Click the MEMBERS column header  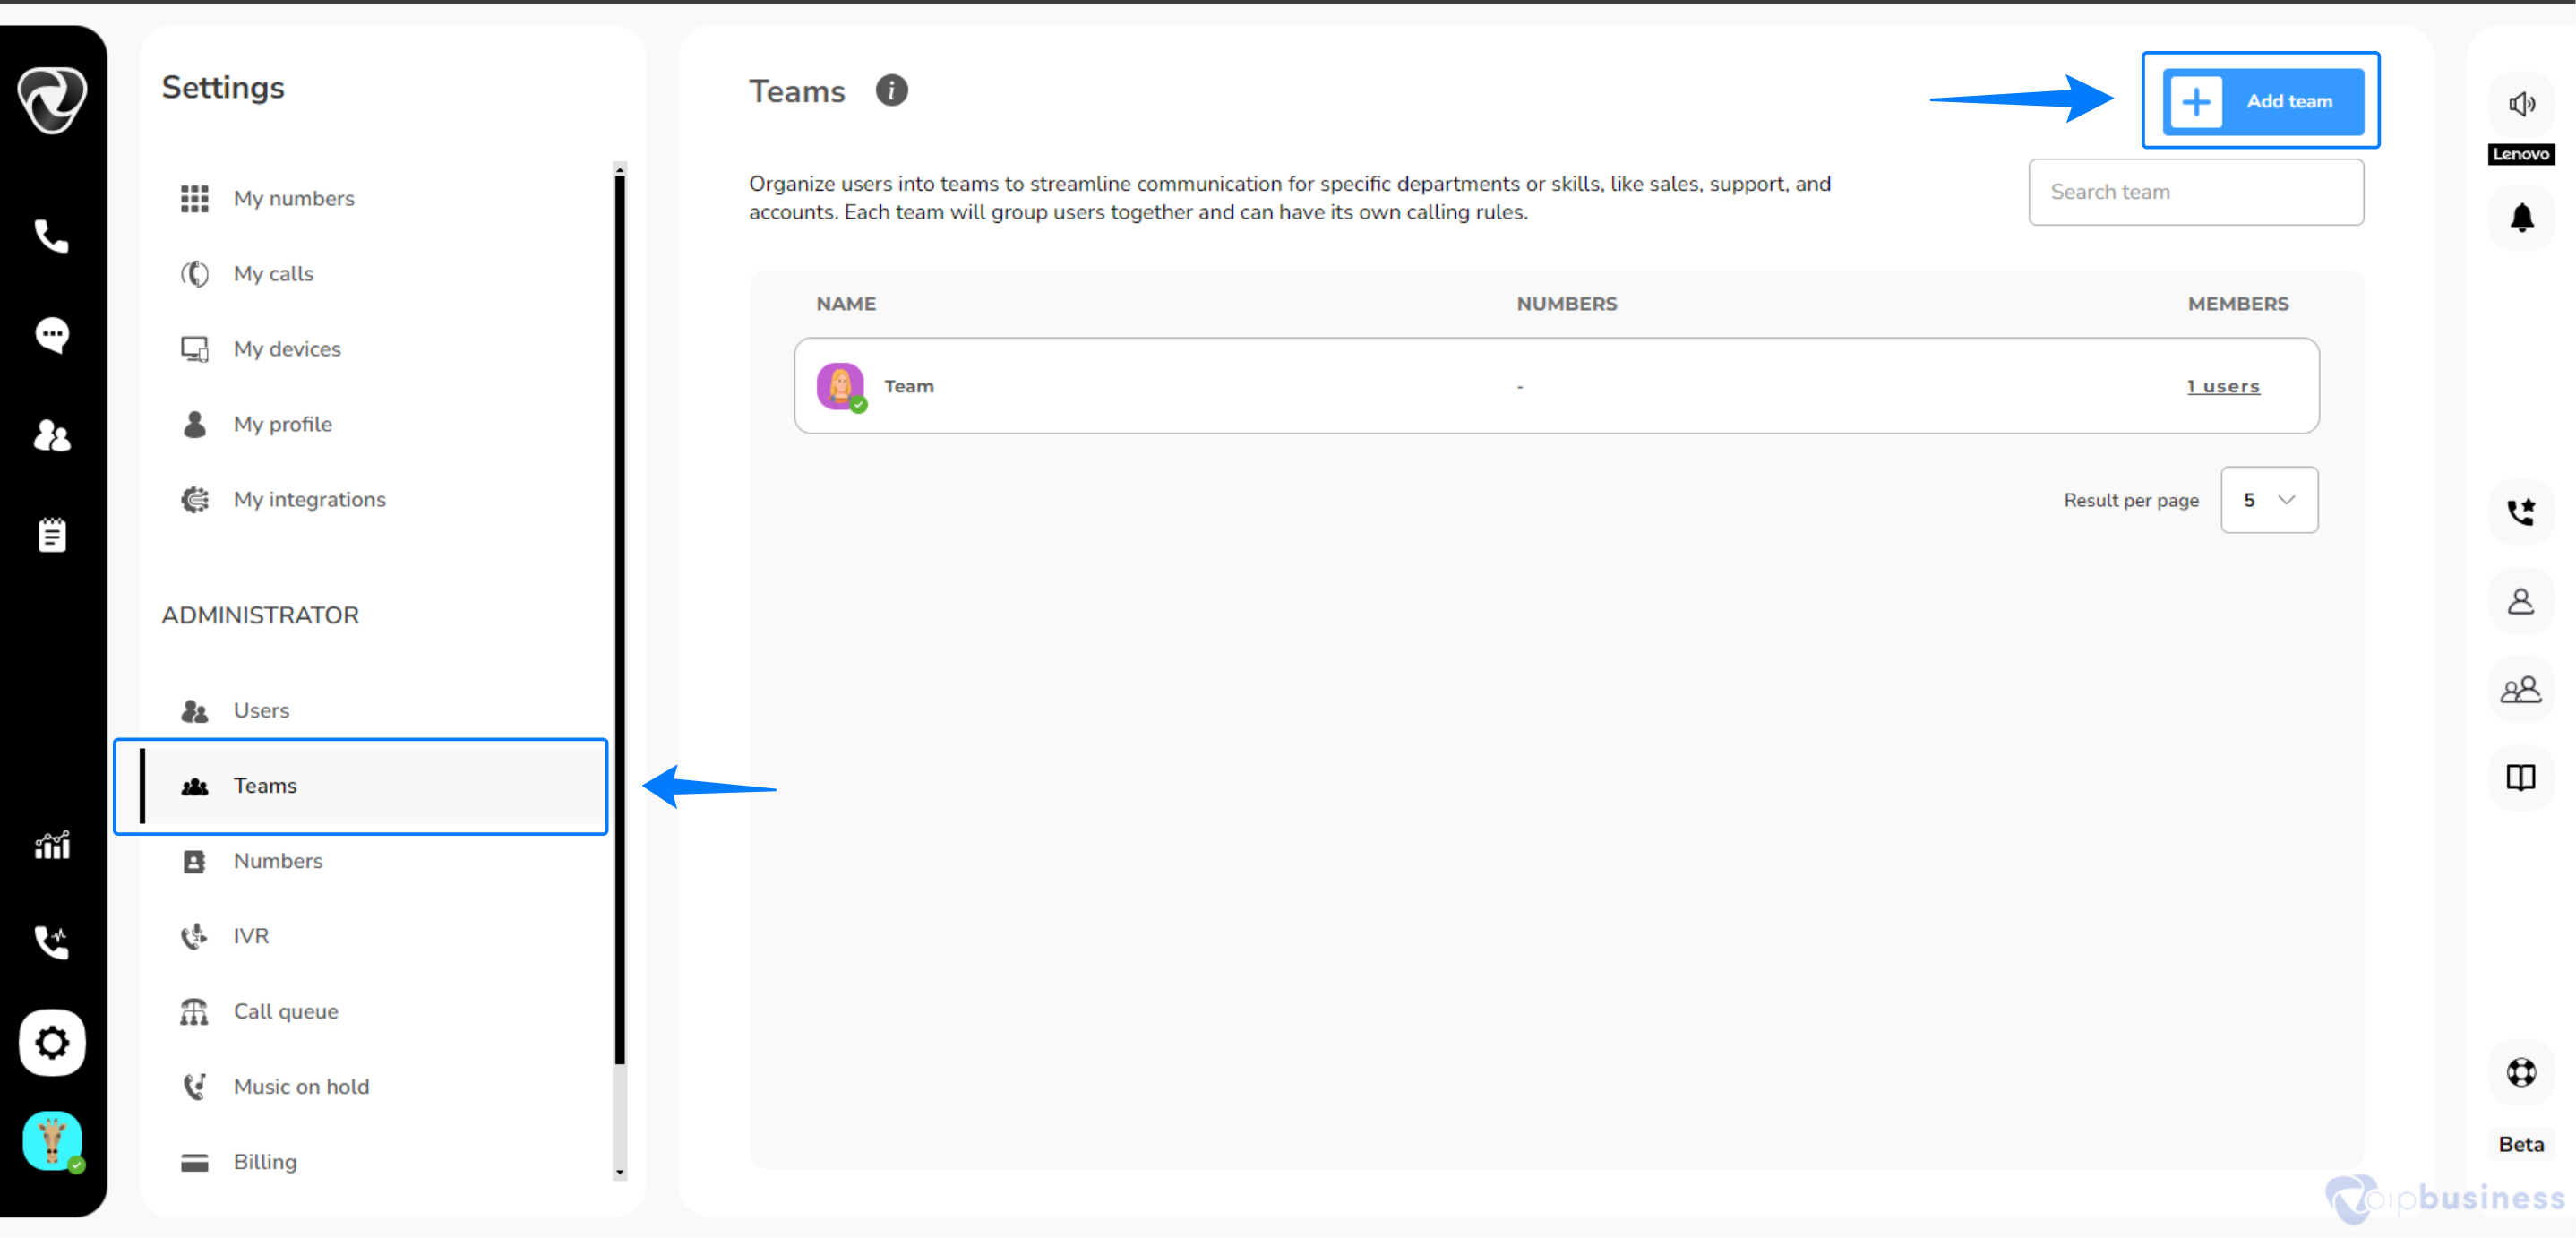click(x=2238, y=304)
